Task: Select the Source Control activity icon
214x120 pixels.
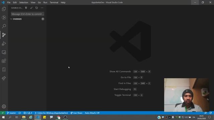Action: [4, 35]
